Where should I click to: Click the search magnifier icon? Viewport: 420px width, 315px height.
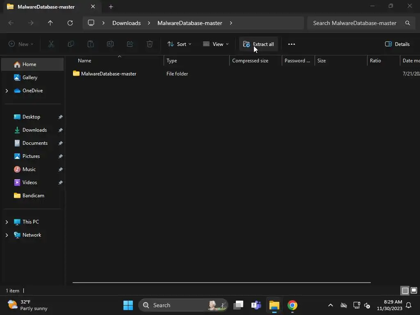tap(407, 23)
